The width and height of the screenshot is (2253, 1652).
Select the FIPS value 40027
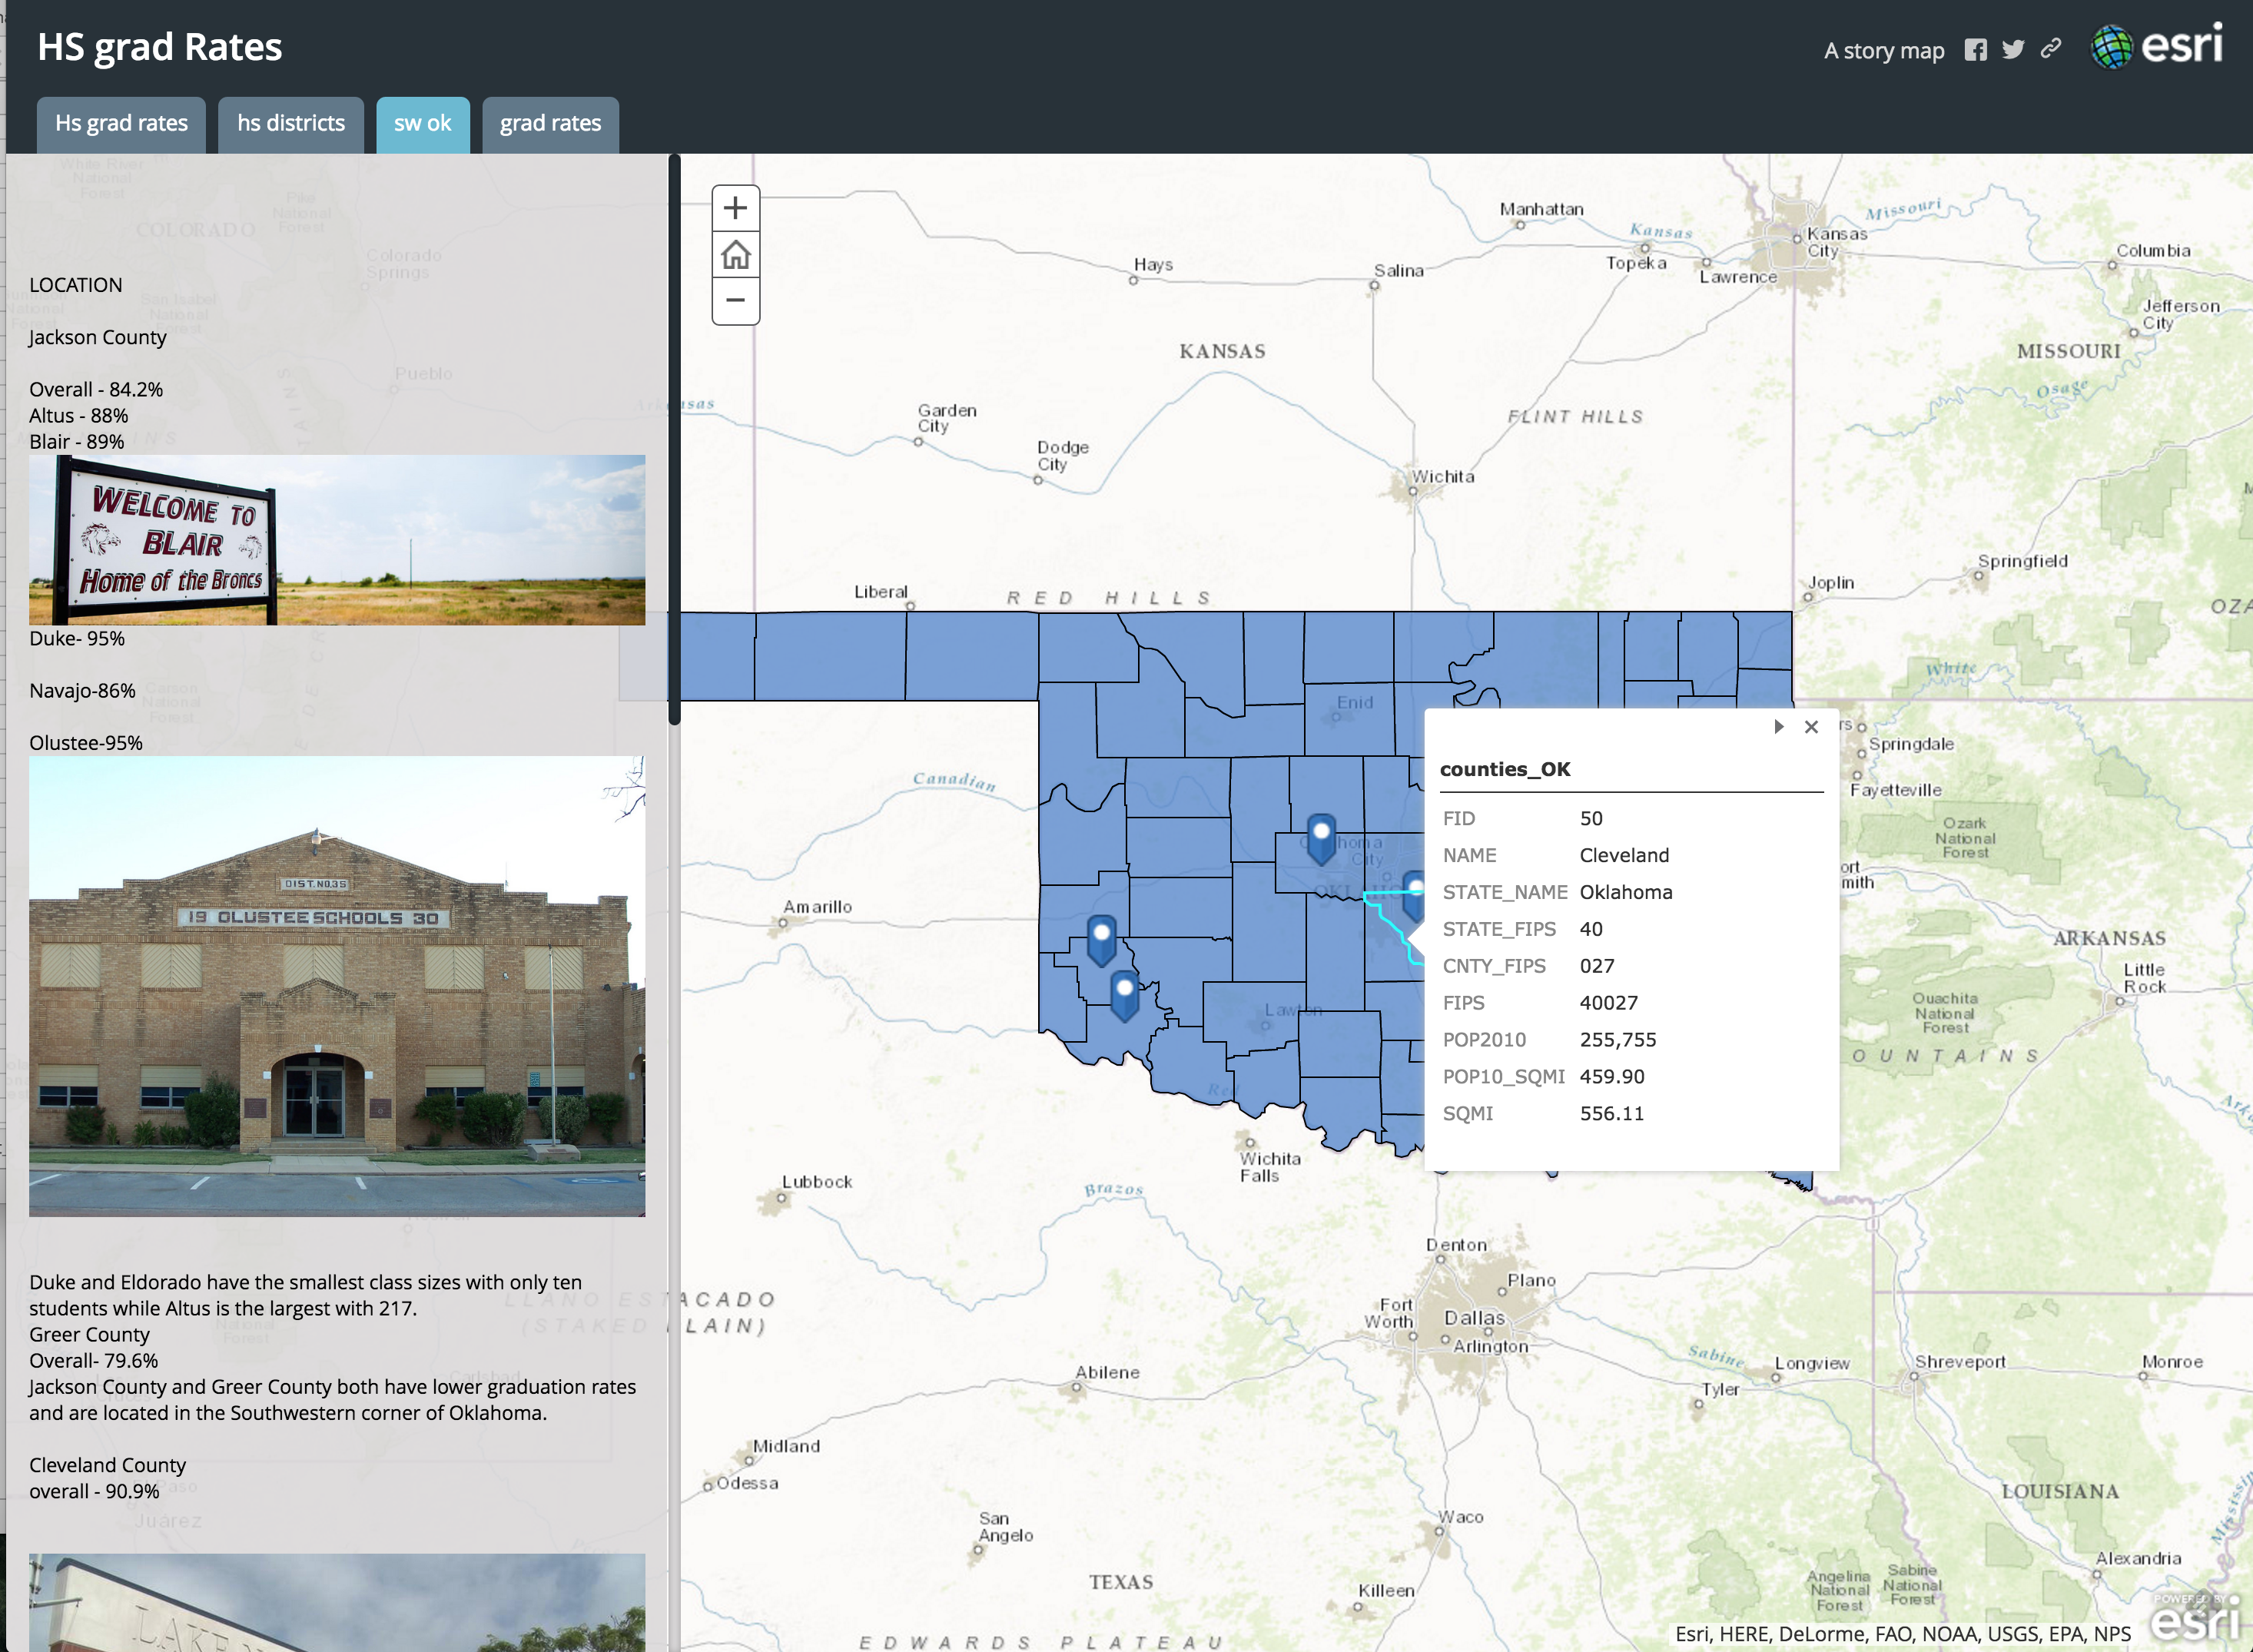(x=1609, y=1003)
